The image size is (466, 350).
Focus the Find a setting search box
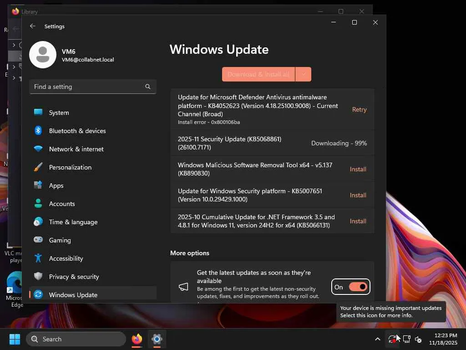93,87
